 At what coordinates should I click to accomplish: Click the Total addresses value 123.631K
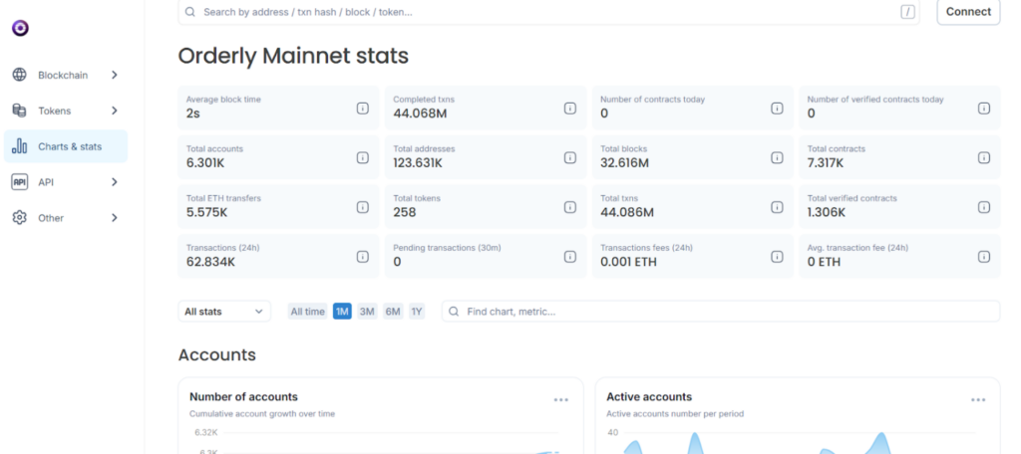click(418, 163)
